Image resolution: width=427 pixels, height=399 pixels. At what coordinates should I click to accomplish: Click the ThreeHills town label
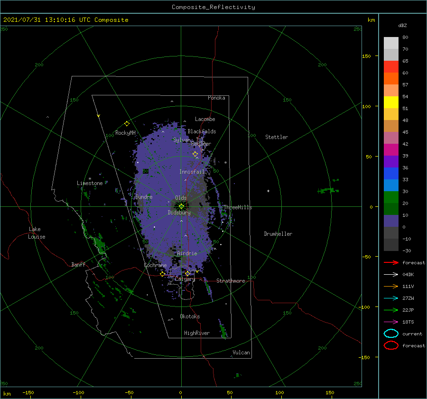[x=238, y=207]
